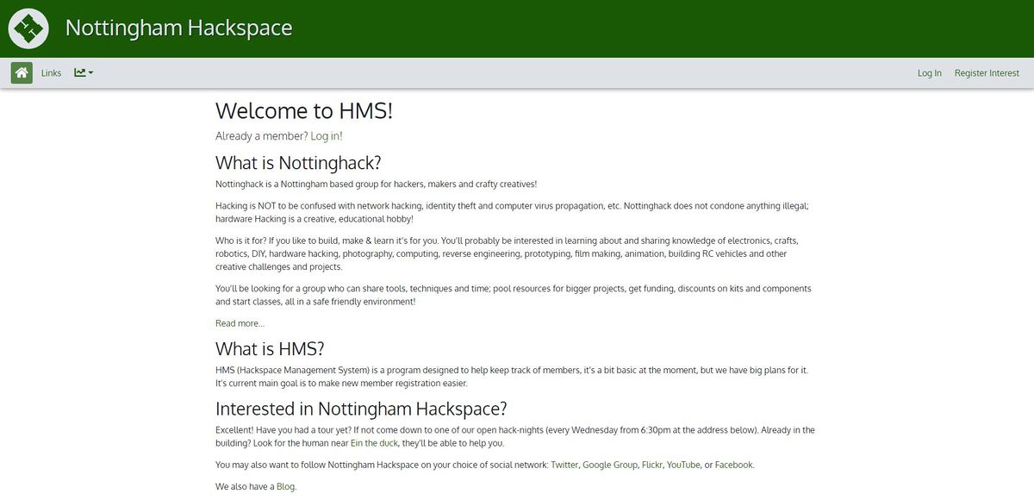Screen dimensions: 1034x500
Task: Follow the Facebook link
Action: pyautogui.click(x=733, y=464)
